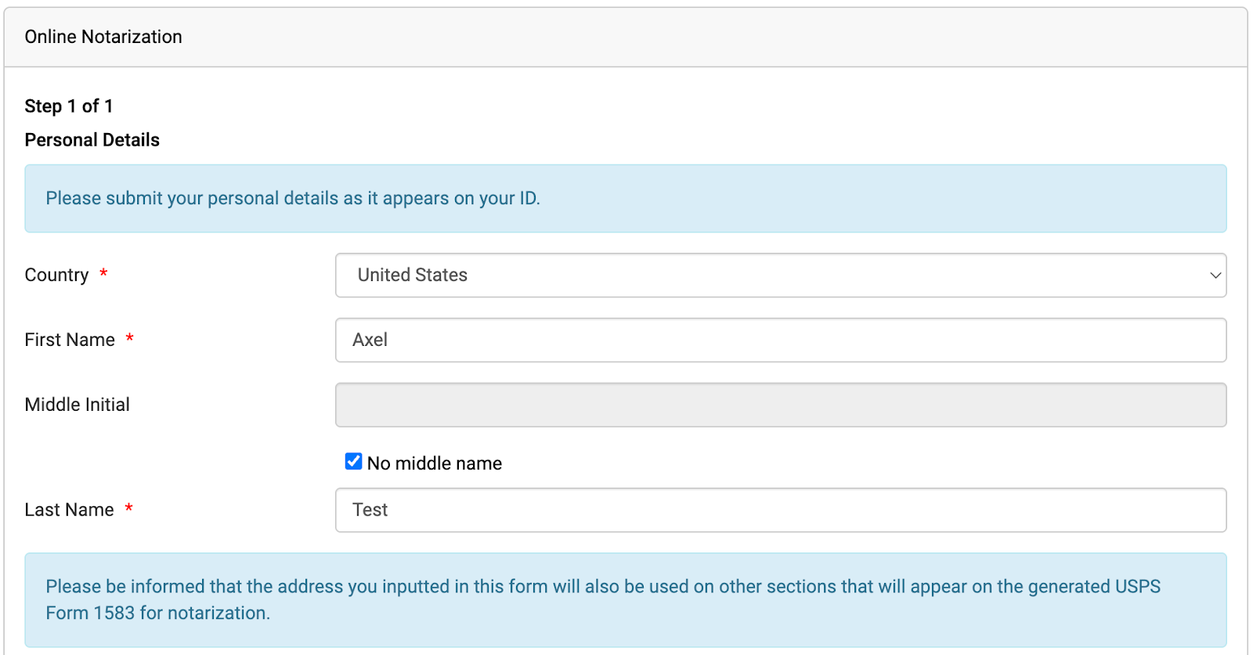
Task: Click the Last Name field label
Action: pyautogui.click(x=69, y=510)
